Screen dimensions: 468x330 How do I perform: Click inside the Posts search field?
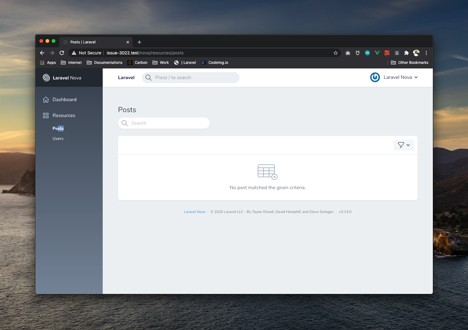(x=164, y=123)
